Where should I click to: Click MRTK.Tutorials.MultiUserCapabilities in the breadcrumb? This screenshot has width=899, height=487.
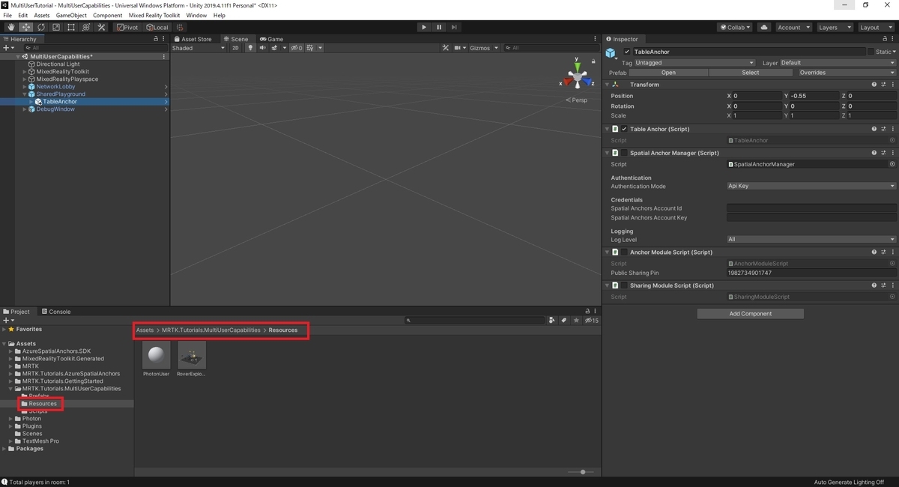click(211, 330)
